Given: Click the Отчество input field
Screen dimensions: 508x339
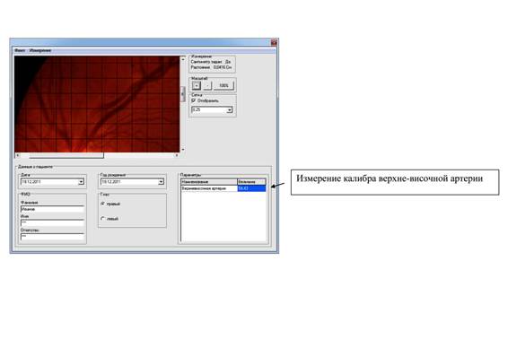Looking at the screenshot, I should click(x=52, y=237).
